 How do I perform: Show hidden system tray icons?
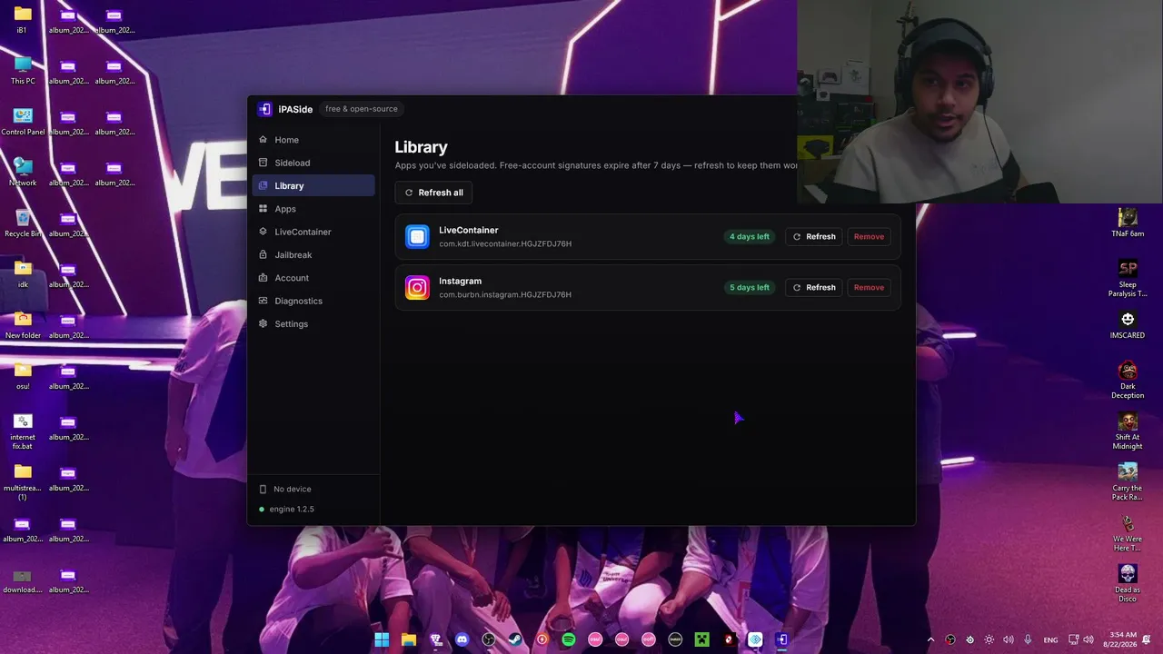[x=929, y=639]
